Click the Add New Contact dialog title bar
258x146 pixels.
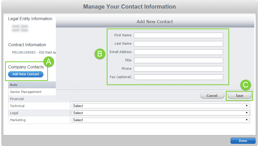point(155,22)
